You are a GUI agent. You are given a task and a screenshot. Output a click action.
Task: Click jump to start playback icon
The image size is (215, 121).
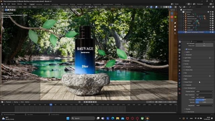pyautogui.click(x=84, y=102)
